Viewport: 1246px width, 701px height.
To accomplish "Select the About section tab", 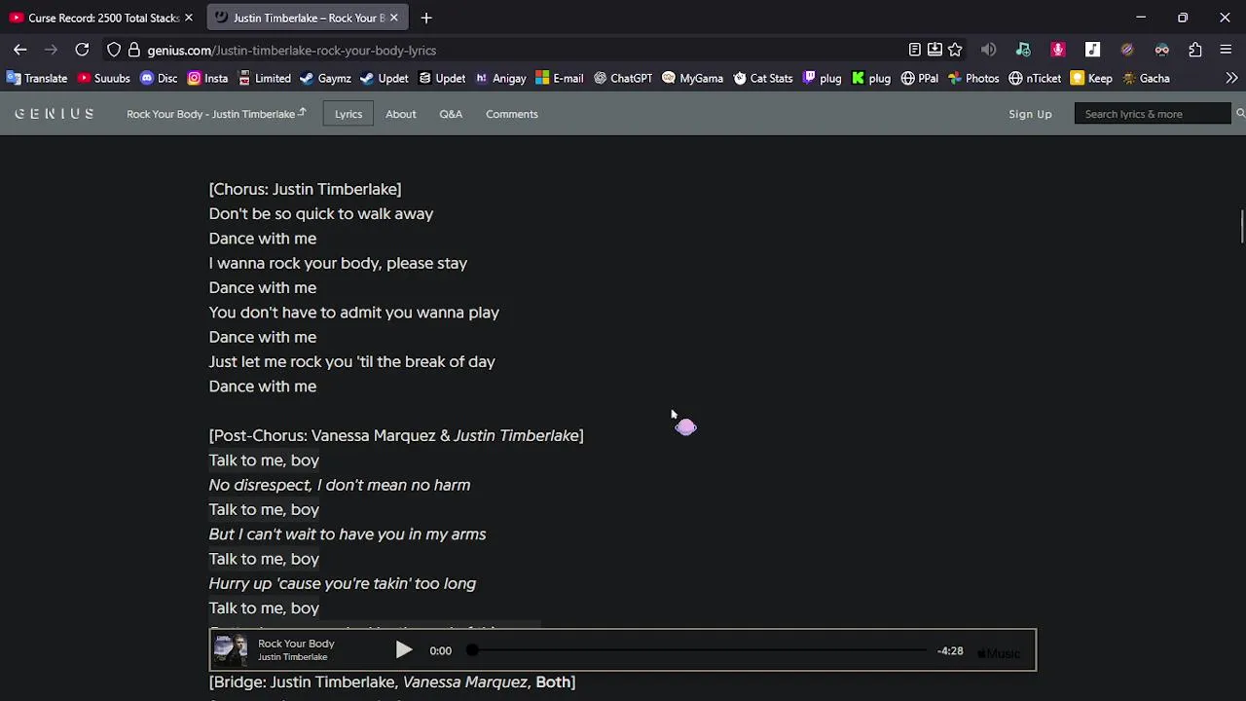I will coord(400,114).
